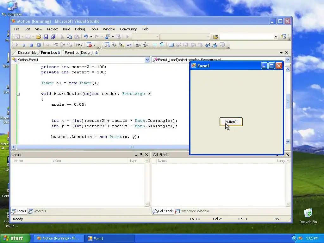Click the code editor scroll left arrow

coord(14,147)
